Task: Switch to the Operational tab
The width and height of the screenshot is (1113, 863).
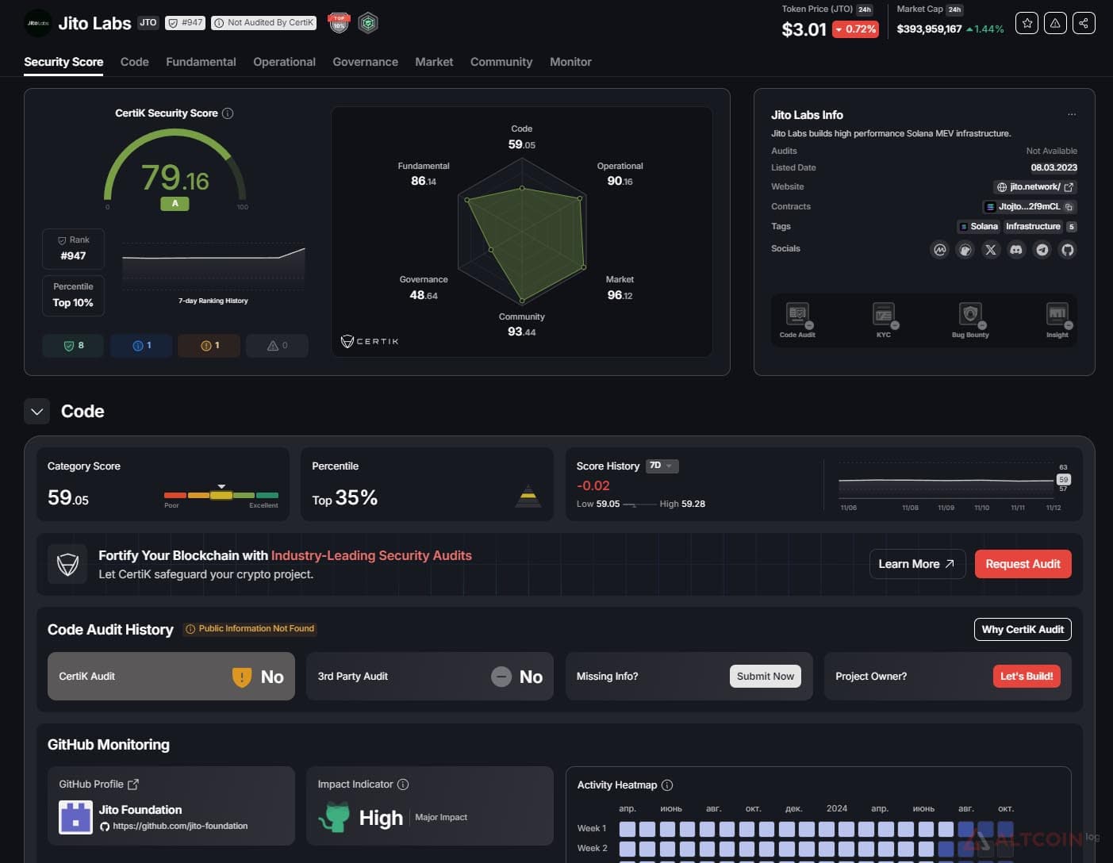Action: point(284,62)
